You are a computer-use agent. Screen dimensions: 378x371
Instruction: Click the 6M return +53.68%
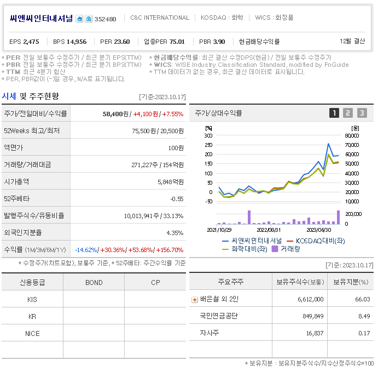pyautogui.click(x=140, y=250)
